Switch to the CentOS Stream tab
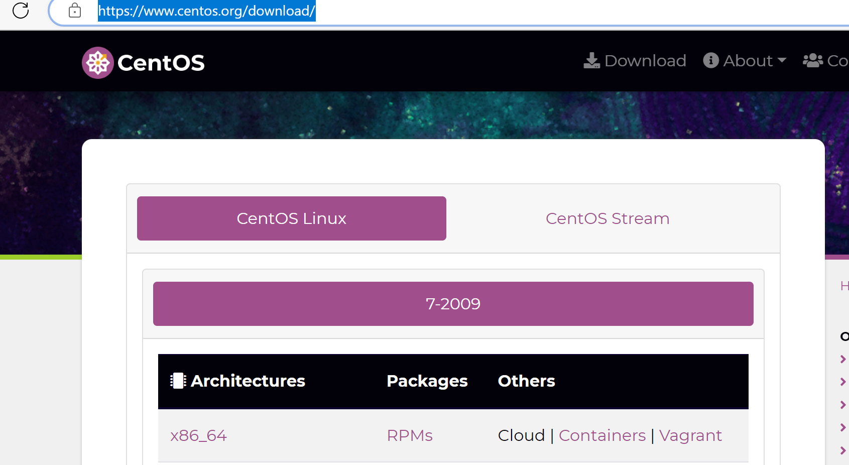849x465 pixels. pos(608,218)
